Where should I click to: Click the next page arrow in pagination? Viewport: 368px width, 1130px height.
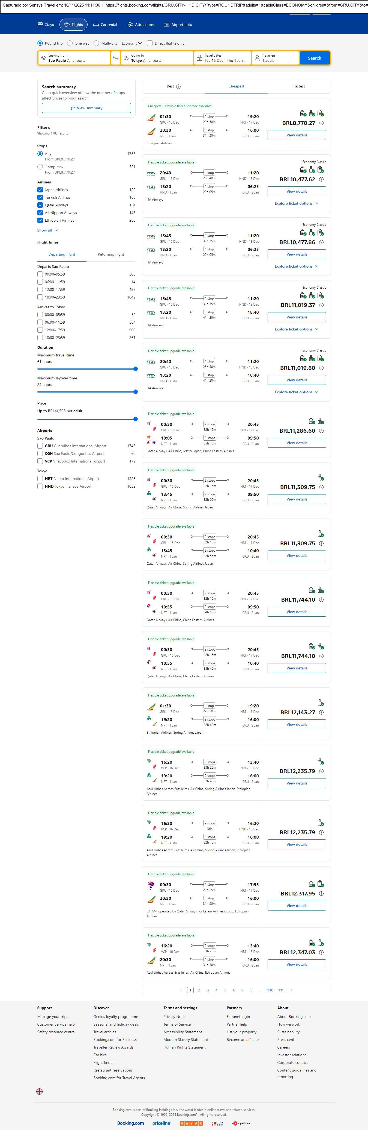pos(292,990)
